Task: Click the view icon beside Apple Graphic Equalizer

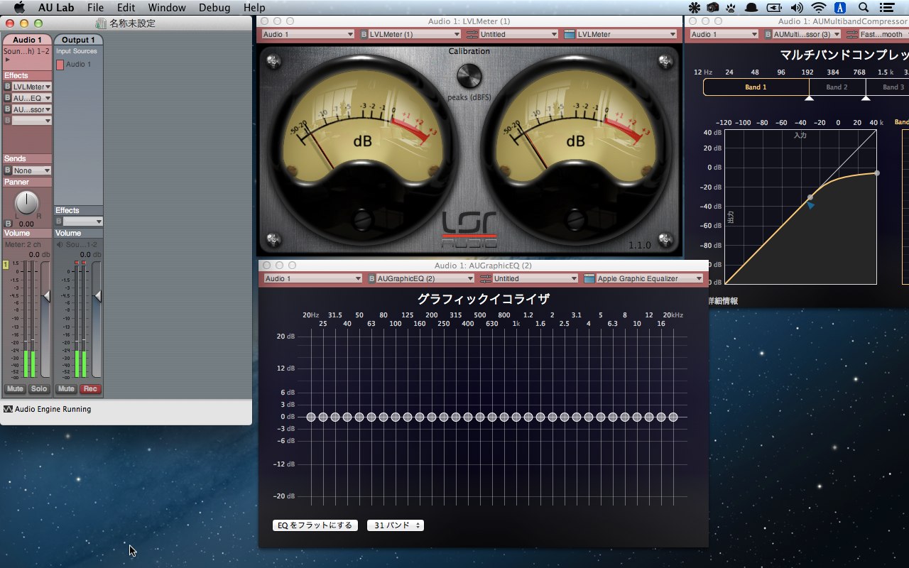Action: [589, 278]
